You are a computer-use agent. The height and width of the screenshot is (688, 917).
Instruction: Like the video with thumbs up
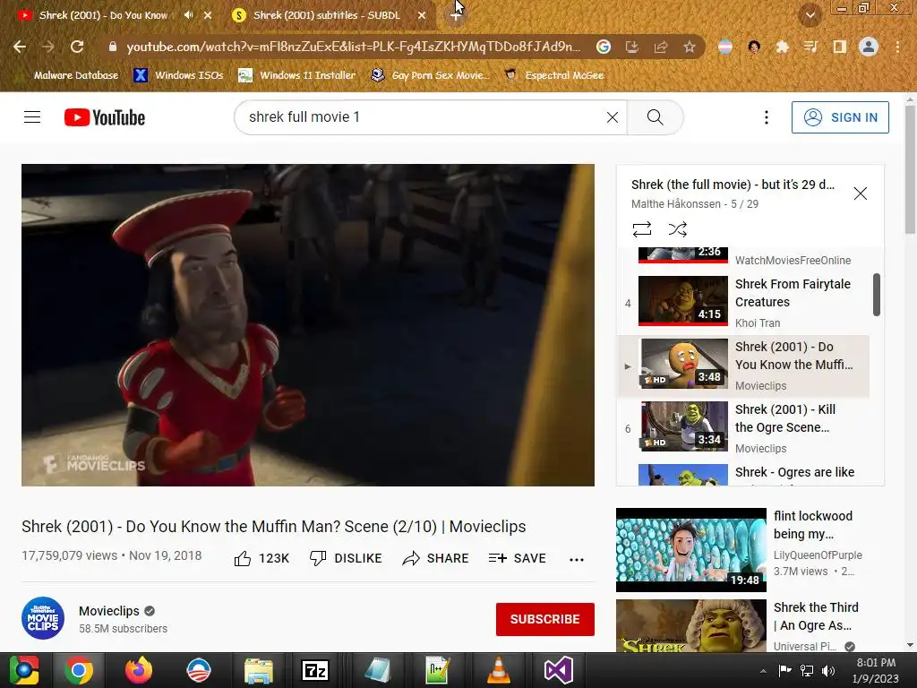point(261,559)
